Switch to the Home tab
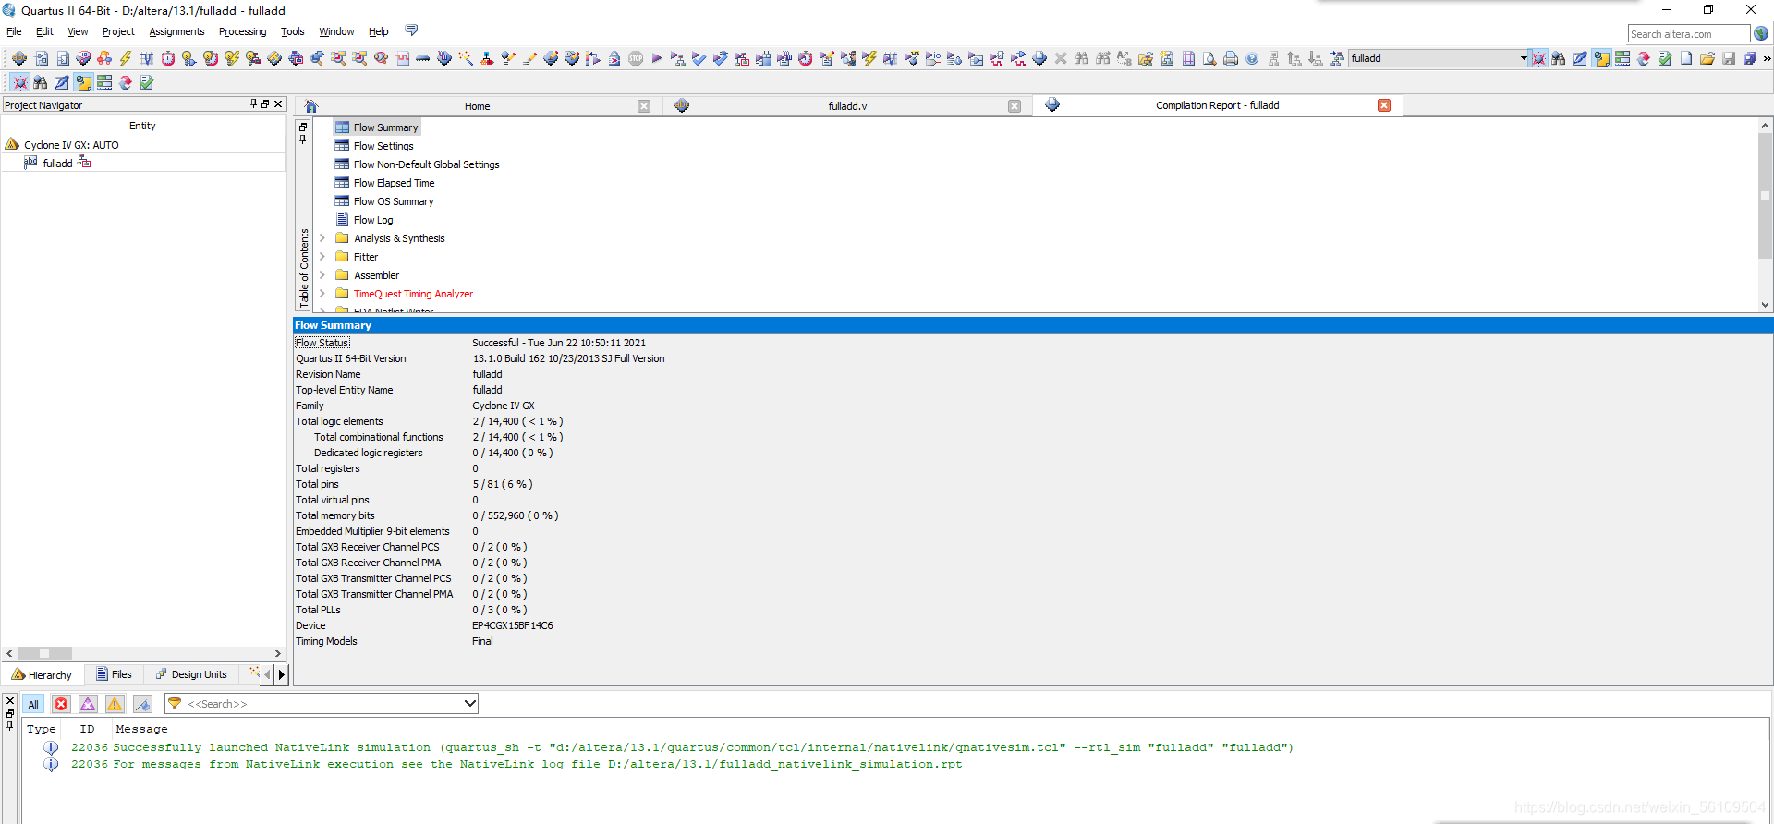The width and height of the screenshot is (1774, 824). tap(477, 106)
